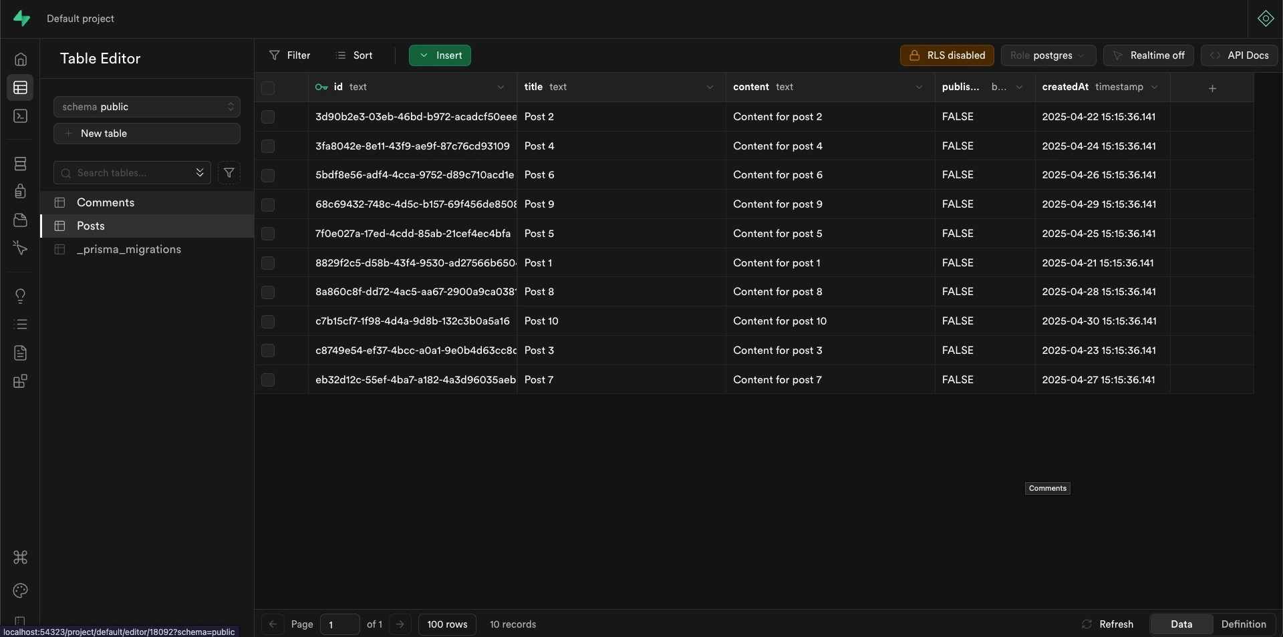Toggle the checkbox on the Post 2 row
Screen dimensions: 1283x637
[268, 117]
